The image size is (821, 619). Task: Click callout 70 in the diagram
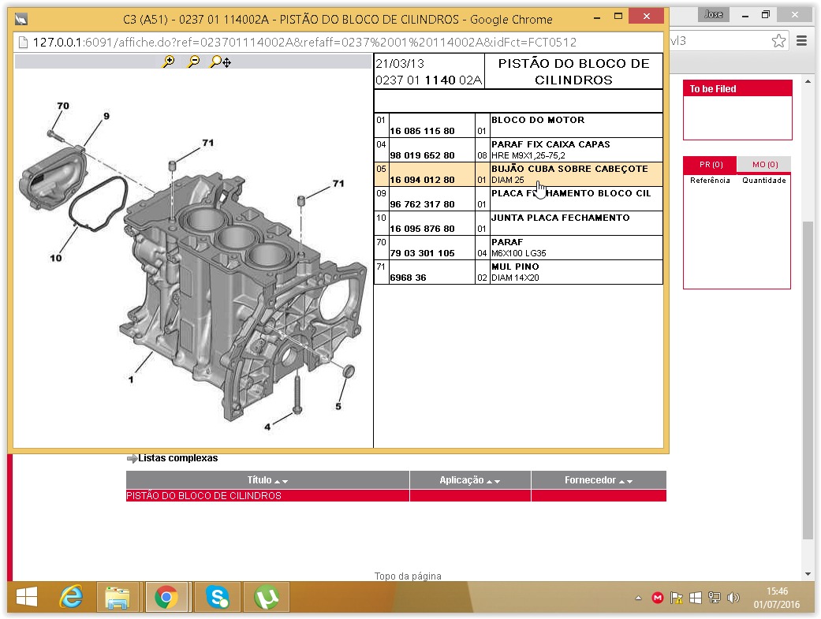pos(63,106)
